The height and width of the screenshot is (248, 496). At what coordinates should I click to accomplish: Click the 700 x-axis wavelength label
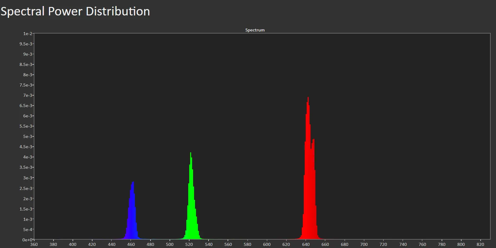(364, 244)
